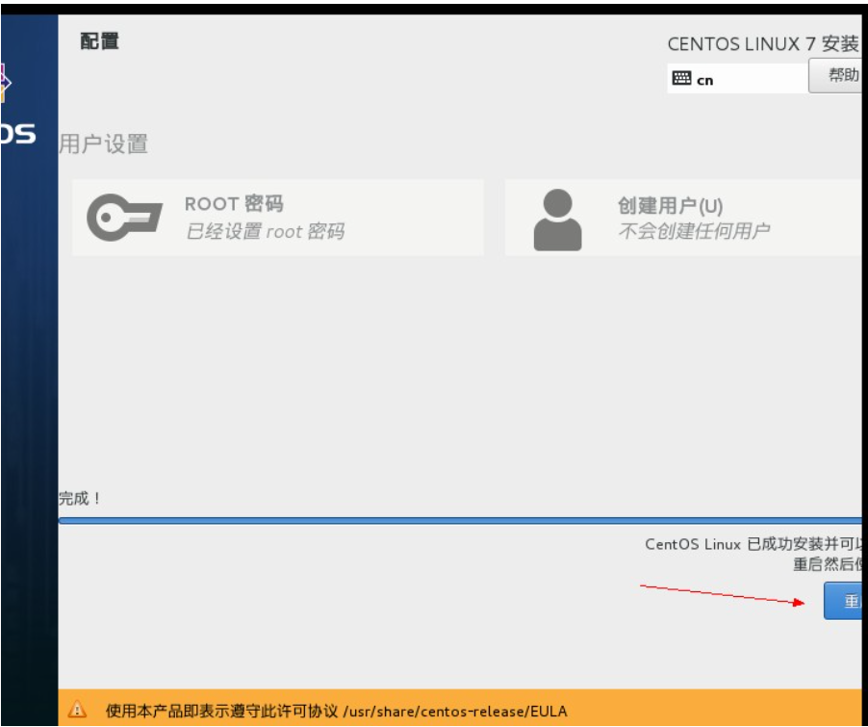Click the CENTOS LINUX 7 安装 title
The image size is (868, 727).
pyautogui.click(x=764, y=43)
